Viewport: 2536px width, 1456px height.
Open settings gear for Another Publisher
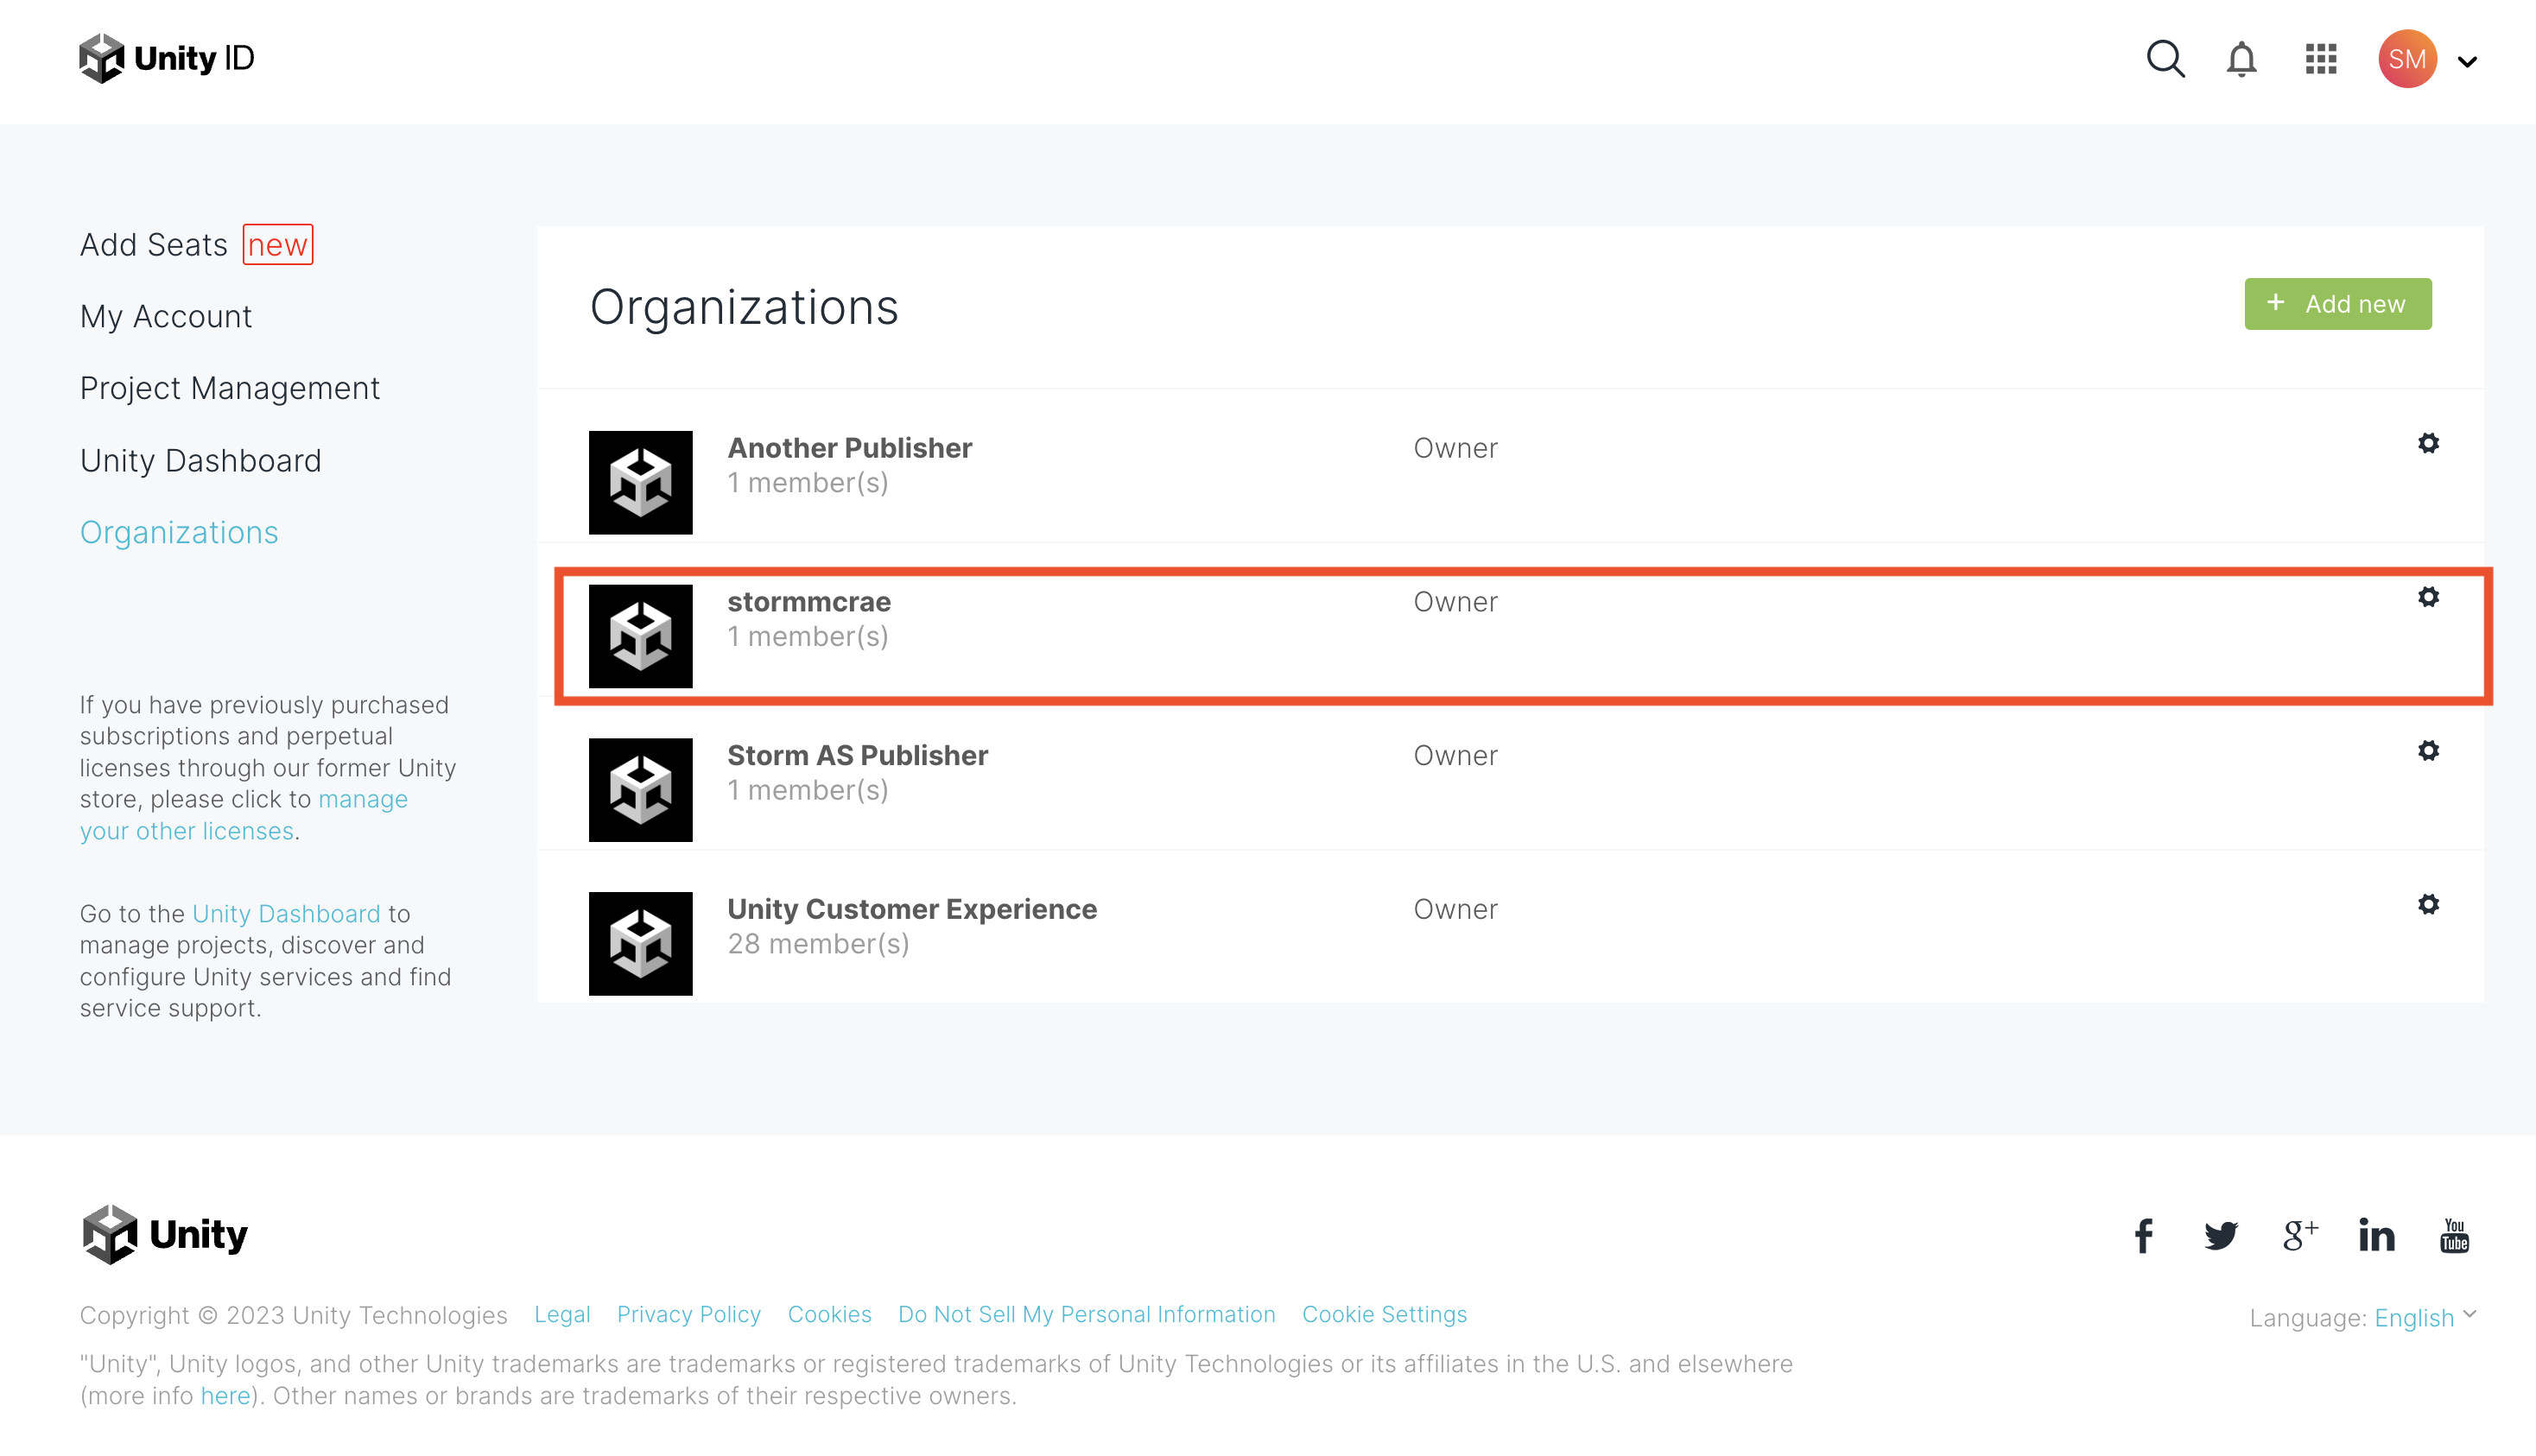tap(2428, 443)
